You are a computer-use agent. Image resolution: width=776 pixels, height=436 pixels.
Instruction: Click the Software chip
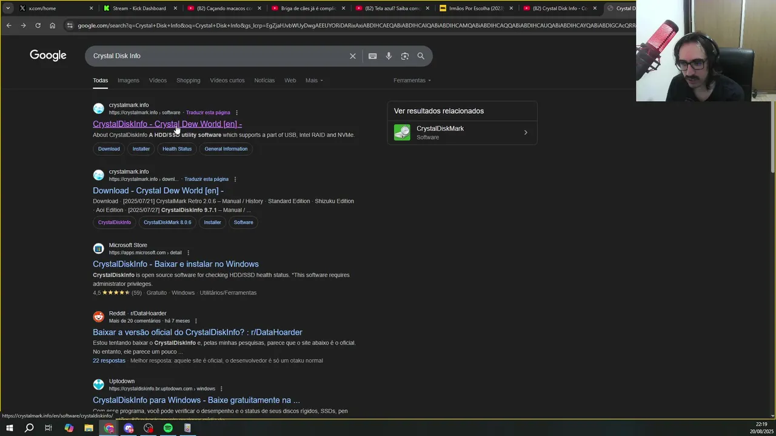click(244, 222)
